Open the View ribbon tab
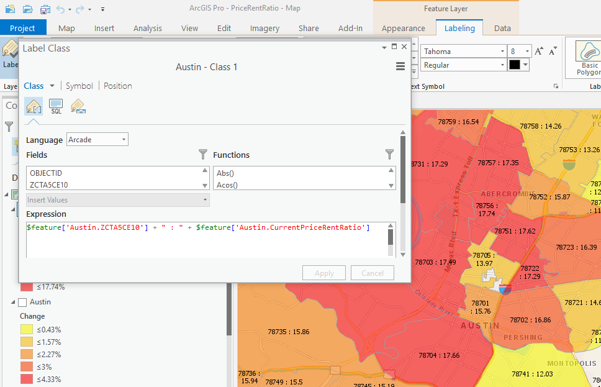The width and height of the screenshot is (601, 387). 189,28
